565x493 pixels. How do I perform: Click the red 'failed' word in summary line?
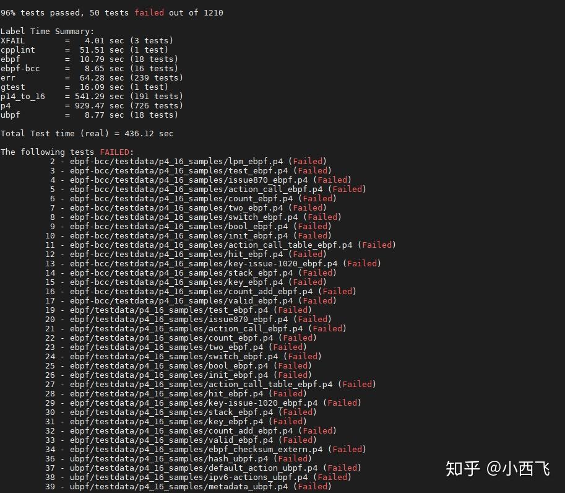[x=149, y=12]
